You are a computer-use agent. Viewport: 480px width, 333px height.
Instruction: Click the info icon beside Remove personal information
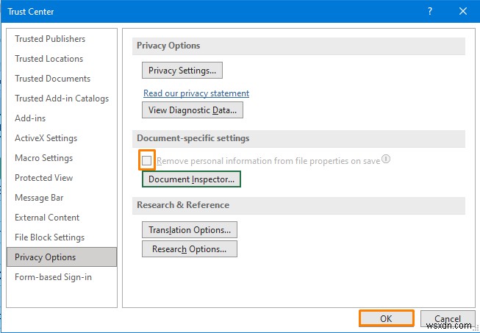coord(386,159)
